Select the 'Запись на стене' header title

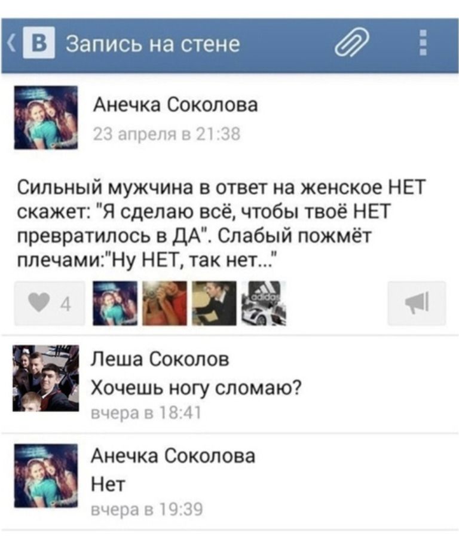pos(153,44)
